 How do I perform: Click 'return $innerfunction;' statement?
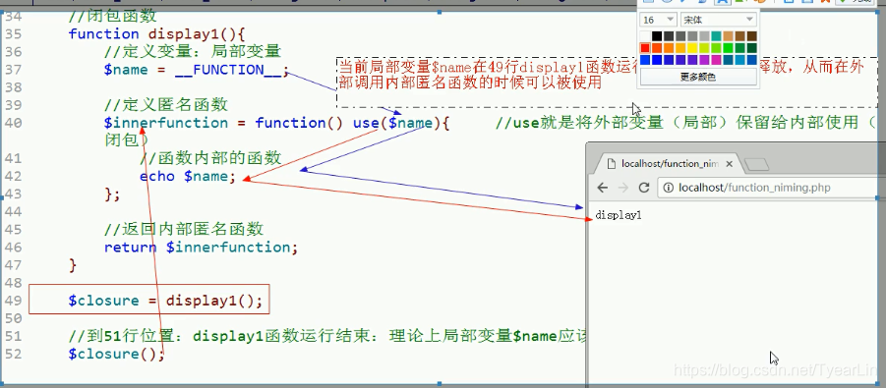click(201, 248)
